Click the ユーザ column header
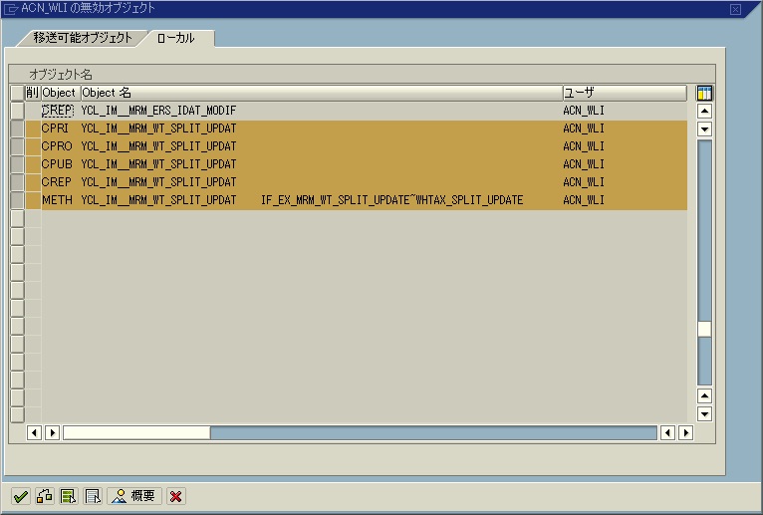Viewport: 763px width, 515px height. point(625,93)
